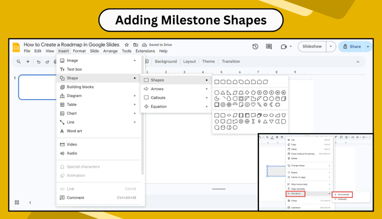Open the File menu

click(27, 51)
